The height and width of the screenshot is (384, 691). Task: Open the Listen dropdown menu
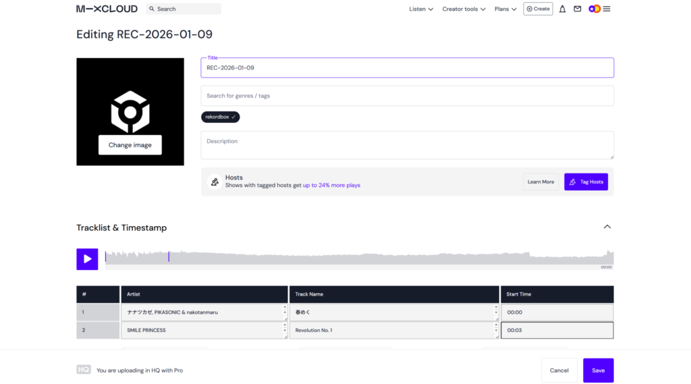[x=421, y=9]
